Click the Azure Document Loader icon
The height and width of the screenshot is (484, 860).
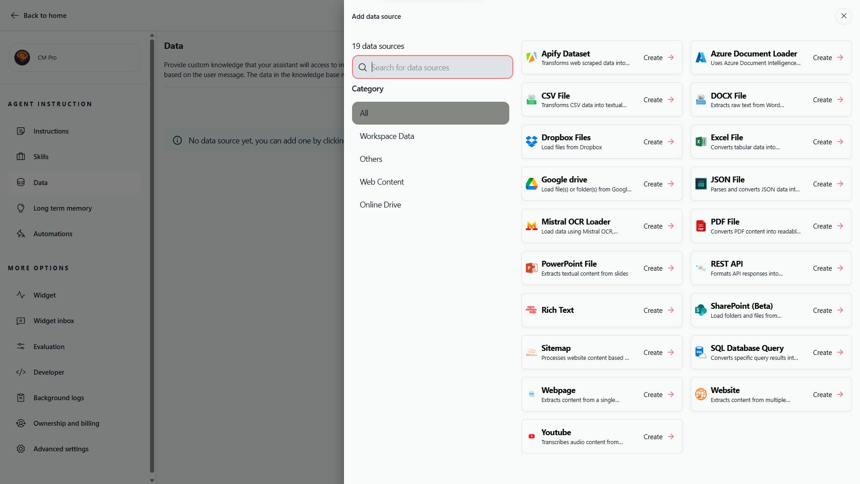click(x=701, y=57)
